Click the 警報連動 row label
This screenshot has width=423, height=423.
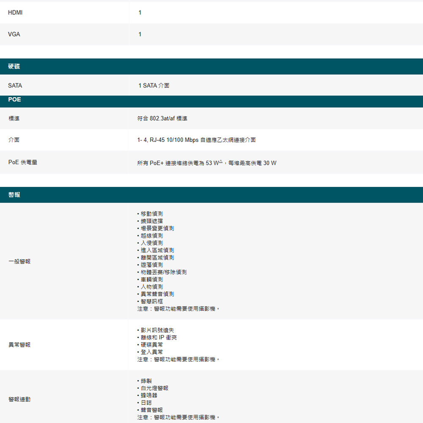19,399
